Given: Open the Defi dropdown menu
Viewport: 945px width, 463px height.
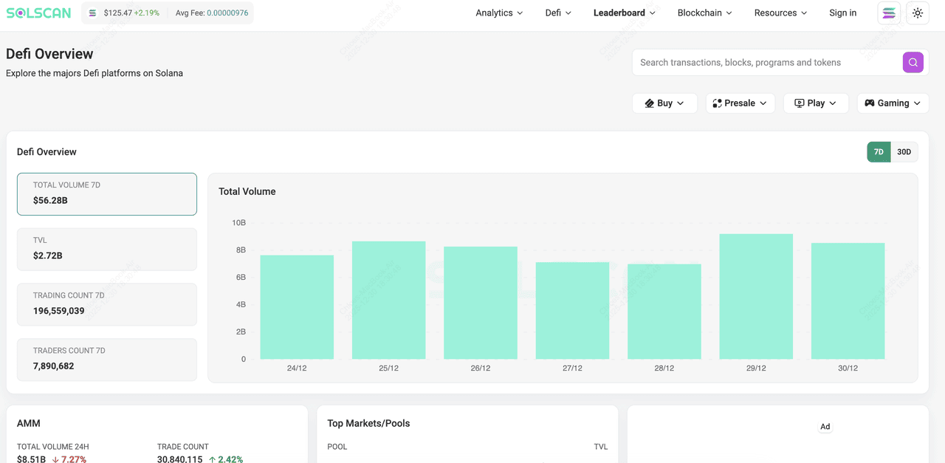Looking at the screenshot, I should pyautogui.click(x=558, y=13).
